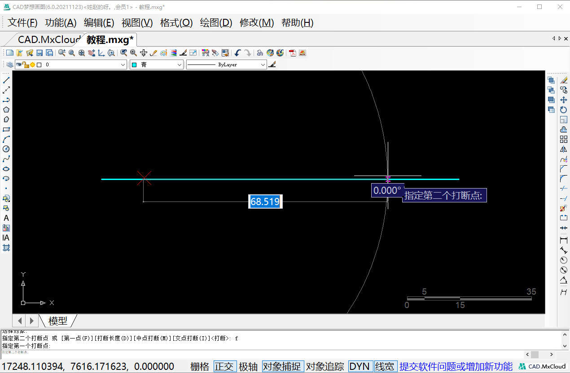Select the 模型 model tab
570x373 pixels.
58,321
